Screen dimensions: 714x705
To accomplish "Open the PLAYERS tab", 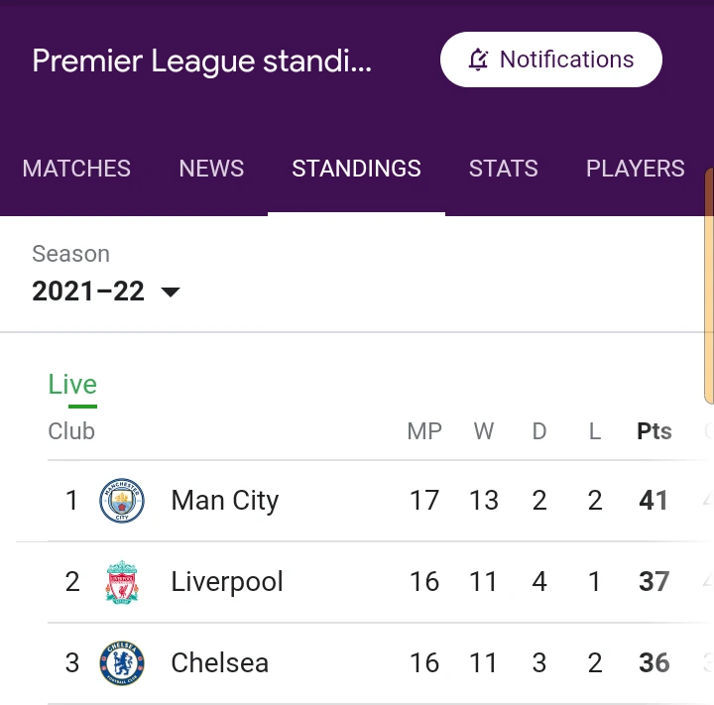I will tap(636, 169).
